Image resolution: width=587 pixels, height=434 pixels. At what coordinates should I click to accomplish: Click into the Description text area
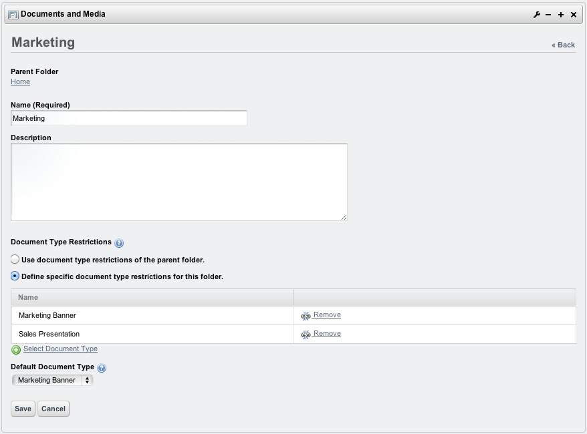coord(179,182)
